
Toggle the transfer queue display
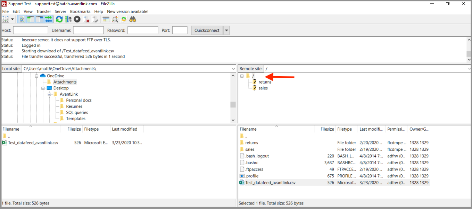(x=49, y=19)
